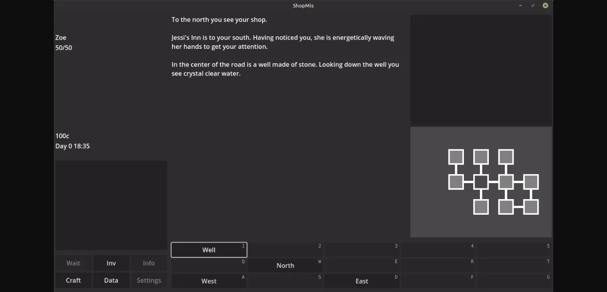Viewport: 607px width, 292px height.
Task: Head East from the well
Action: pyautogui.click(x=362, y=280)
